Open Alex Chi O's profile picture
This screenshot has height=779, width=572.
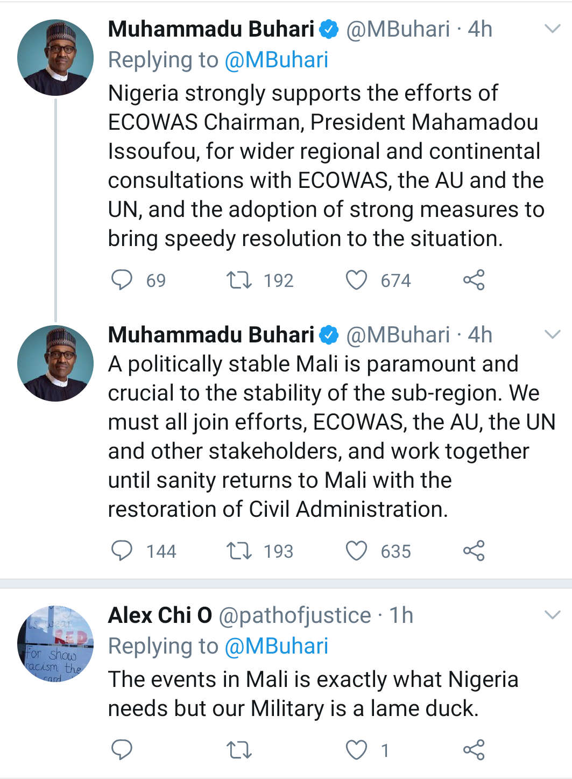click(55, 643)
